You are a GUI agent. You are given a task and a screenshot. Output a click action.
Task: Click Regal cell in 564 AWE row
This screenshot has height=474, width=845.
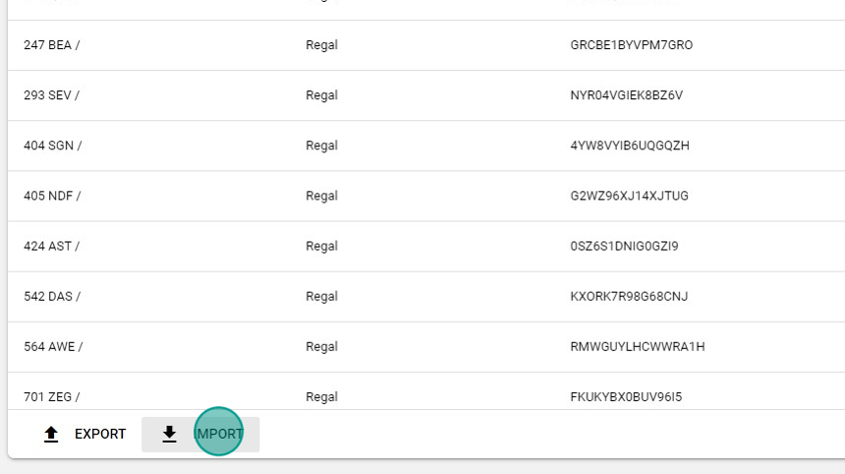pyautogui.click(x=321, y=347)
